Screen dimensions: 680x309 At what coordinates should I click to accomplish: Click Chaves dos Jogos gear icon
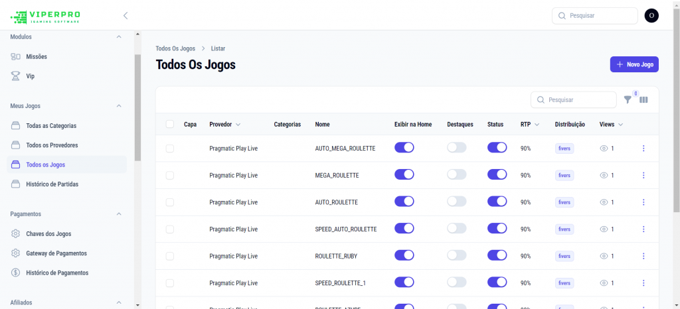tap(16, 233)
